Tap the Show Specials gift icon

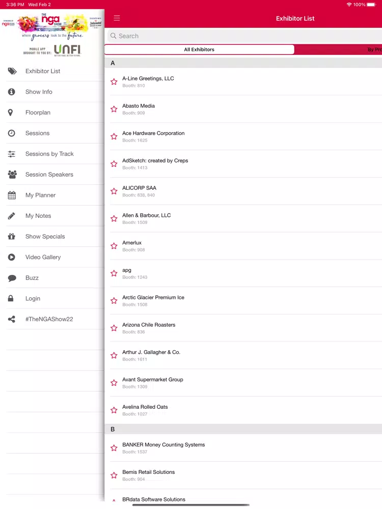click(11, 236)
